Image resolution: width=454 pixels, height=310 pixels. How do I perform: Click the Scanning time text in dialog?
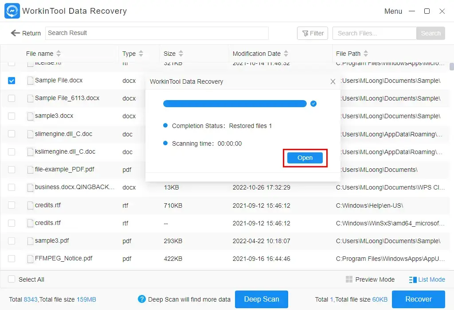tap(207, 143)
